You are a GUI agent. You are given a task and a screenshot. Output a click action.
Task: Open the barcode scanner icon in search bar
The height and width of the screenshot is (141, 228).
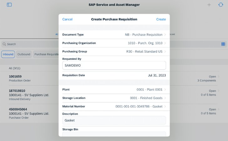click(223, 44)
